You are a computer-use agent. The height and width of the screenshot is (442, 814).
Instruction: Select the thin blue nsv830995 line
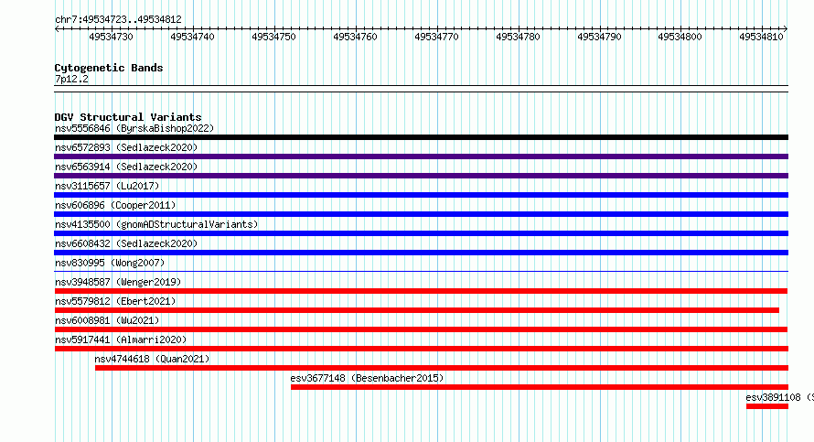(x=421, y=271)
